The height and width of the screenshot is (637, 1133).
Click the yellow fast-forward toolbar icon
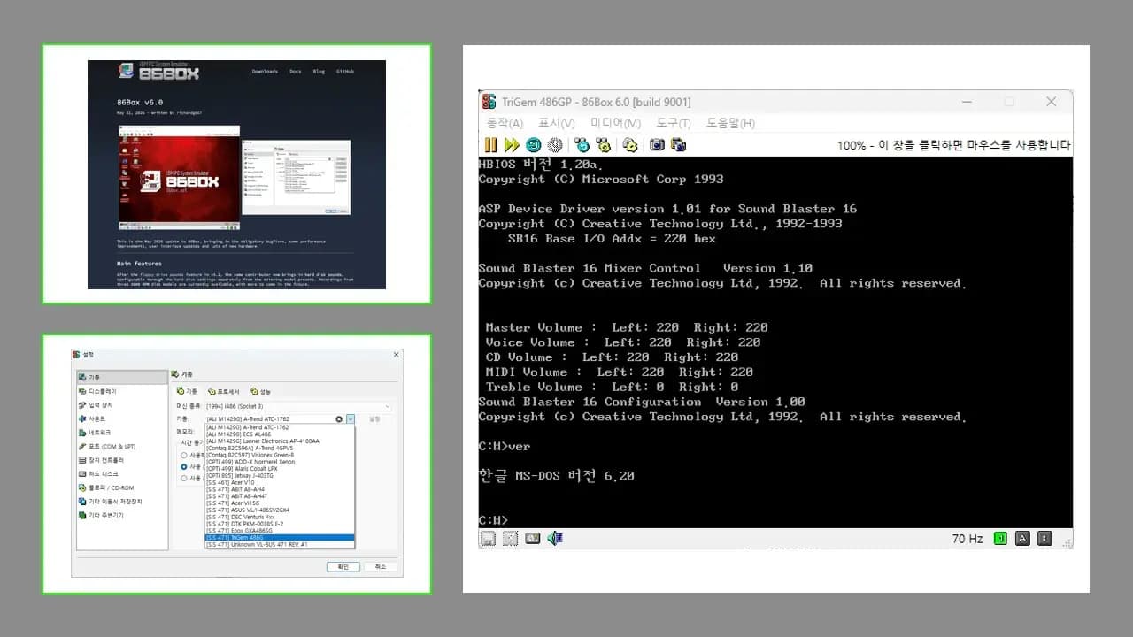point(512,144)
